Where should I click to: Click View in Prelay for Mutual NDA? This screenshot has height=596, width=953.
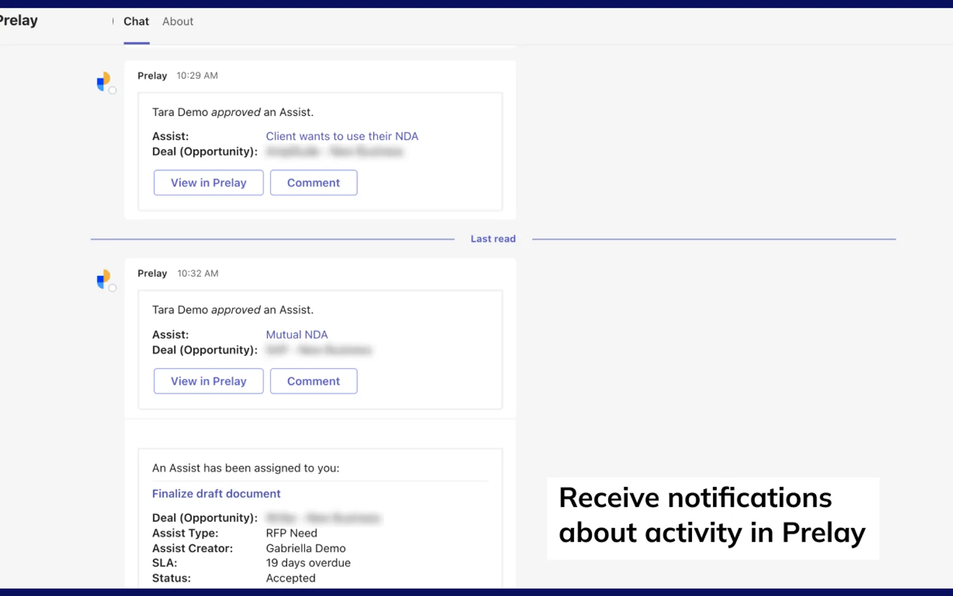point(208,381)
